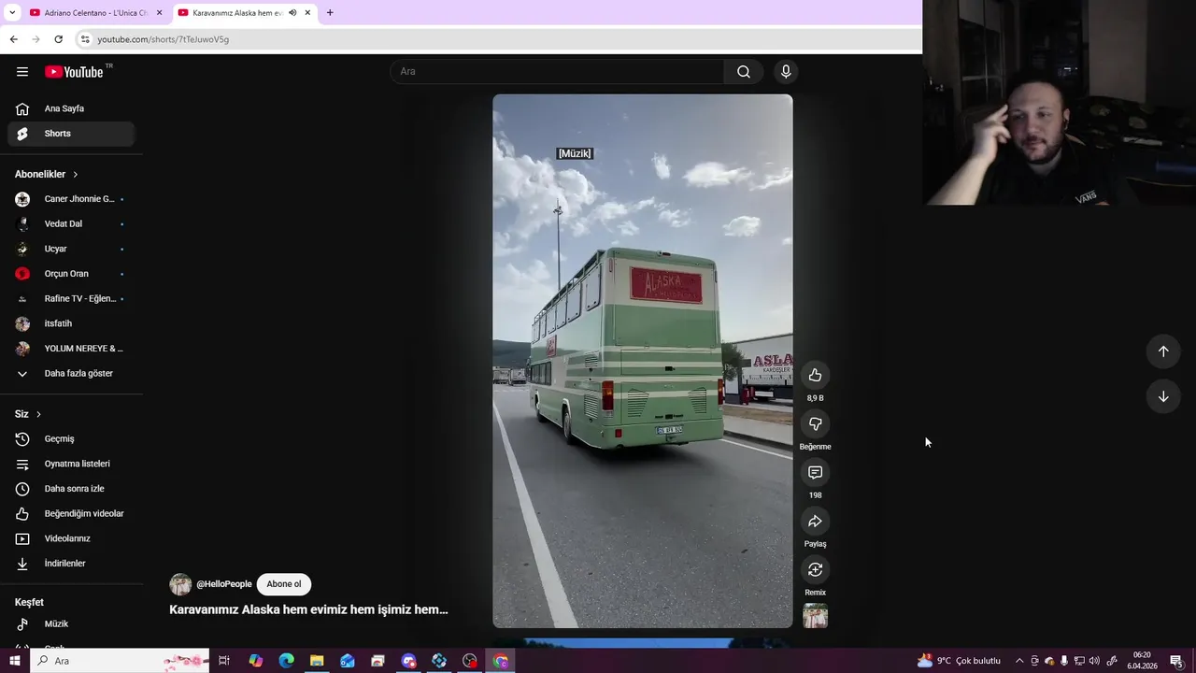This screenshot has width=1196, height=673.
Task: Open comments on the Short
Action: pos(815,472)
